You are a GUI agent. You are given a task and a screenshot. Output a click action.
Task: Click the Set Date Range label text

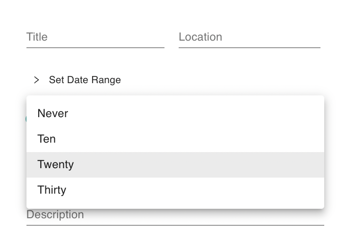tap(85, 80)
